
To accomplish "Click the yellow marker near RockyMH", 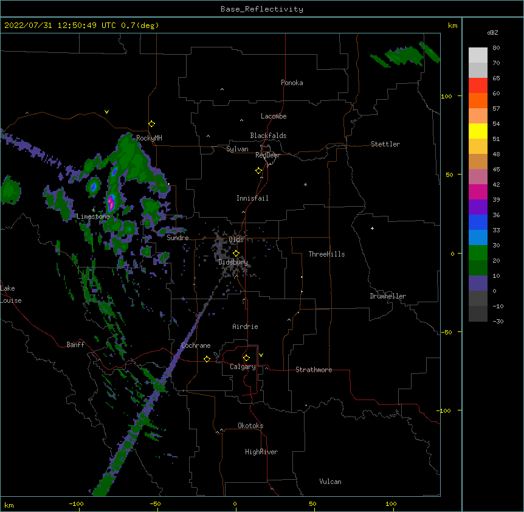I will point(151,124).
